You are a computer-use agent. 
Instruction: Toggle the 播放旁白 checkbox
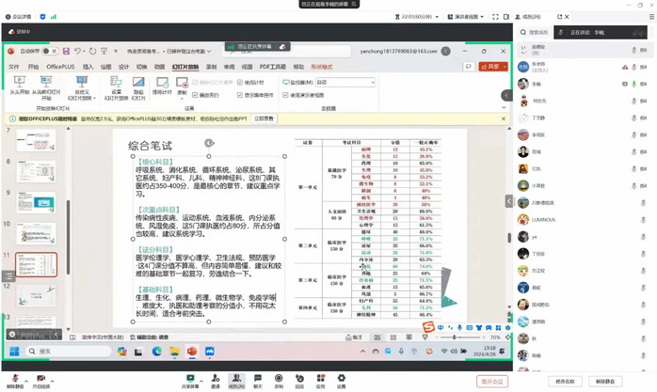click(x=194, y=95)
